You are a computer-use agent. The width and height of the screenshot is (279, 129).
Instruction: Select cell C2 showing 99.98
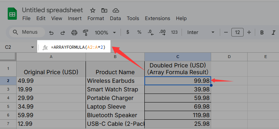(x=178, y=81)
